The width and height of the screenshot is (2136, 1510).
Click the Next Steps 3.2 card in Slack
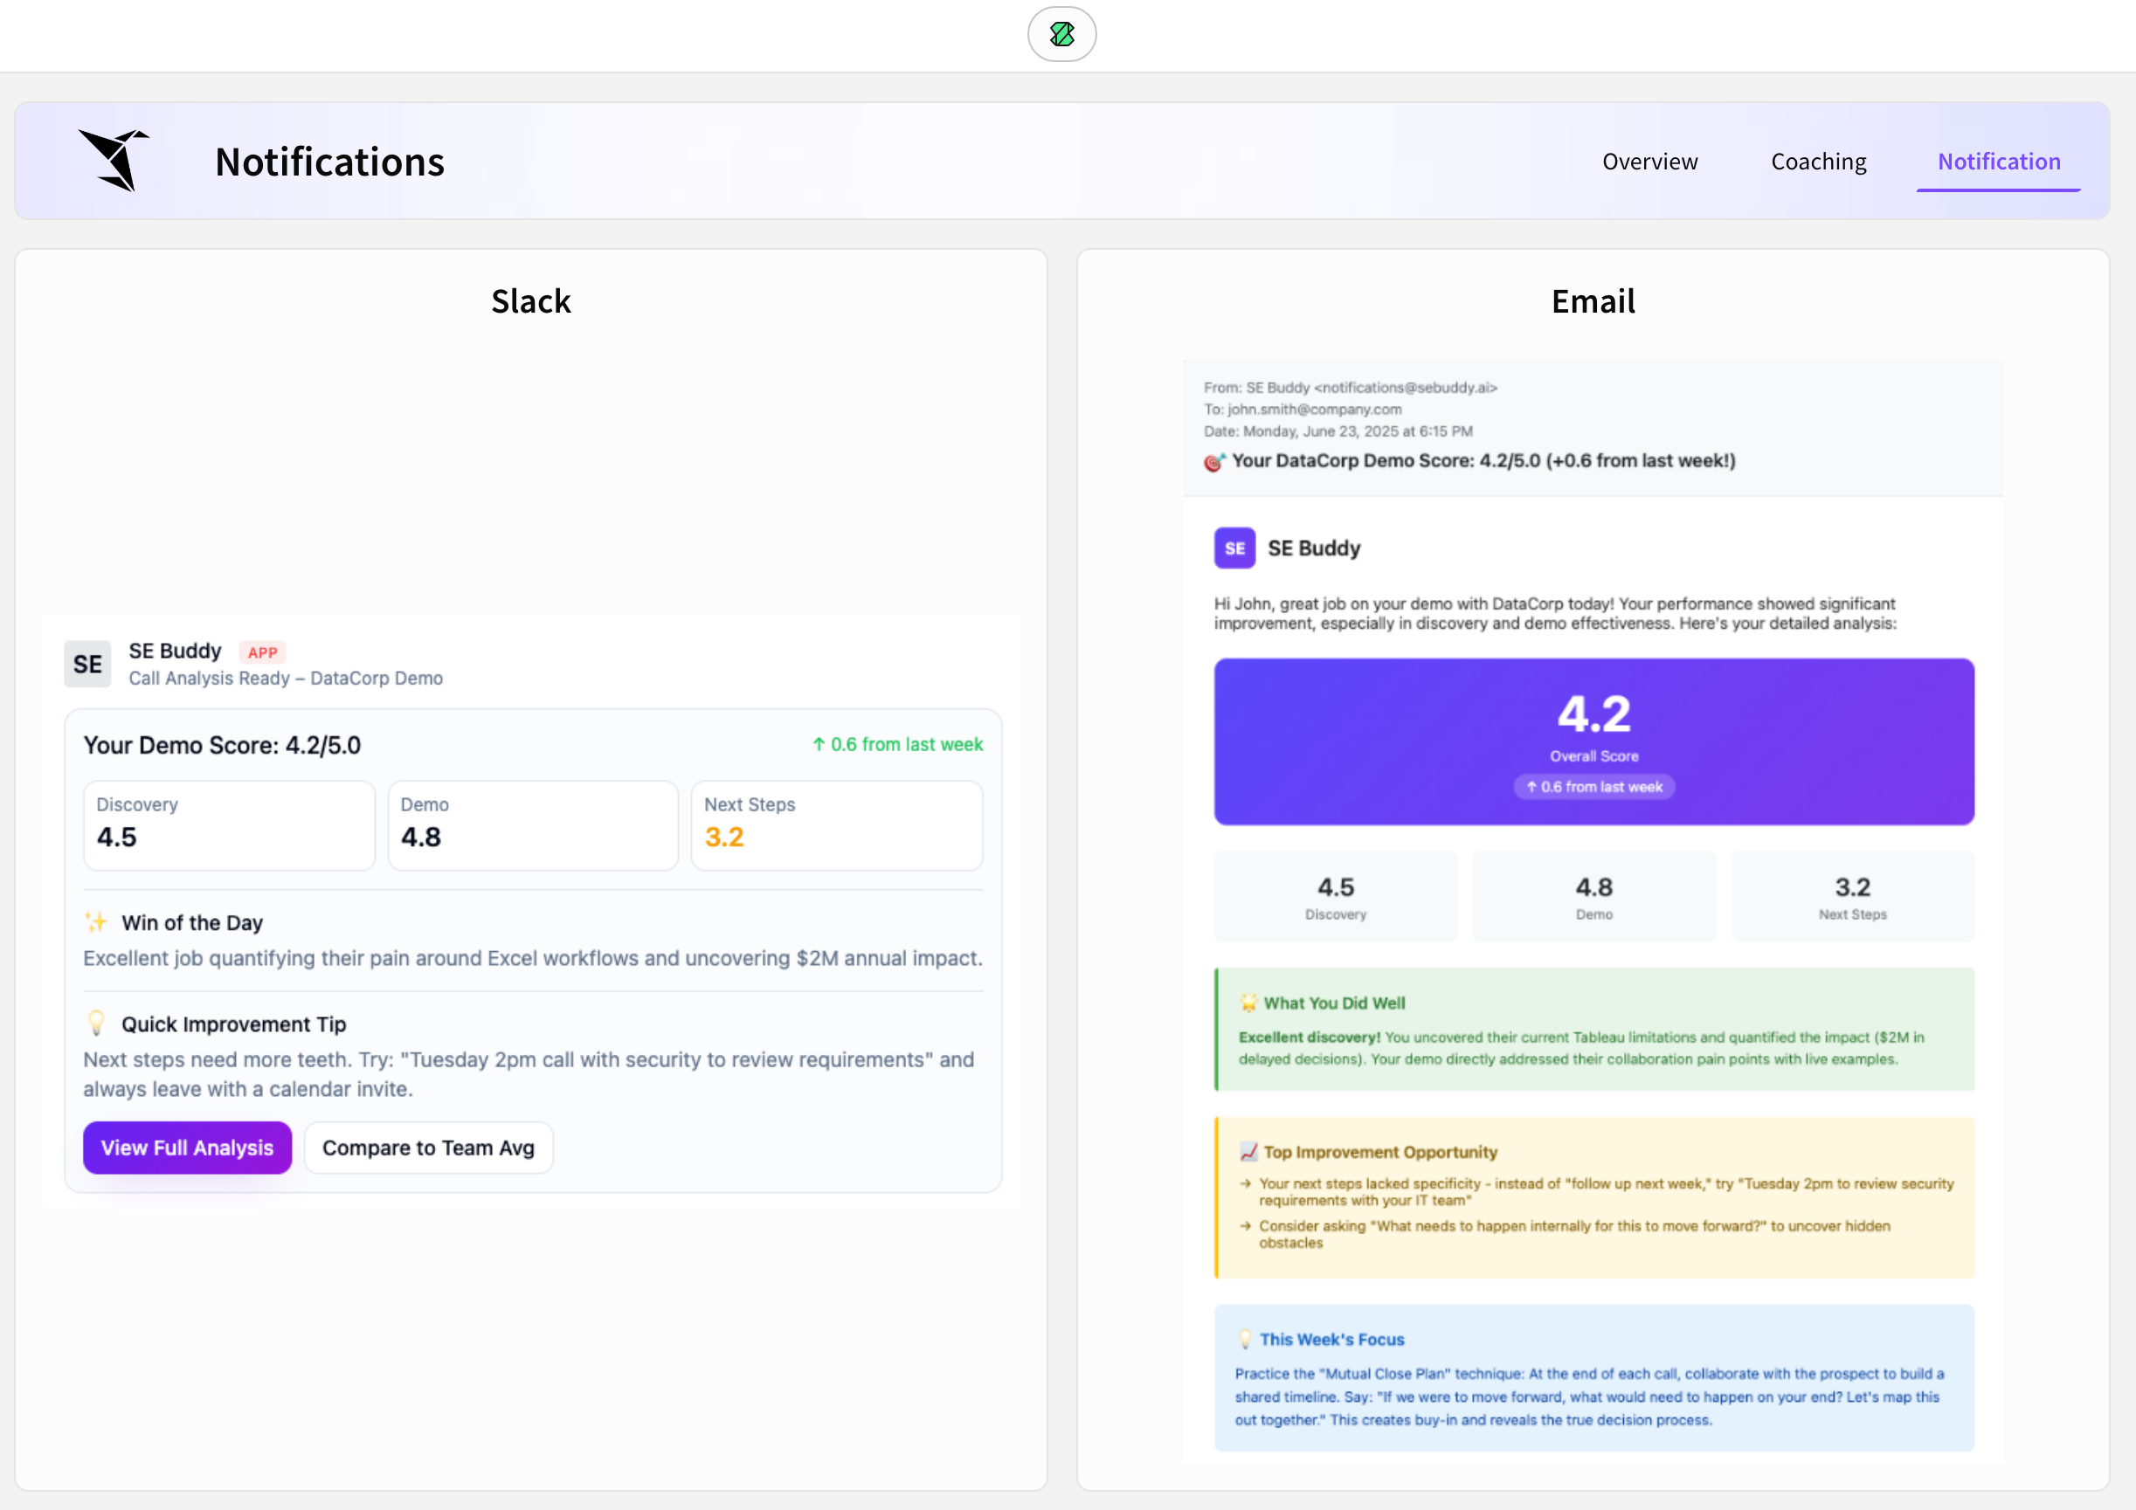[x=835, y=824]
